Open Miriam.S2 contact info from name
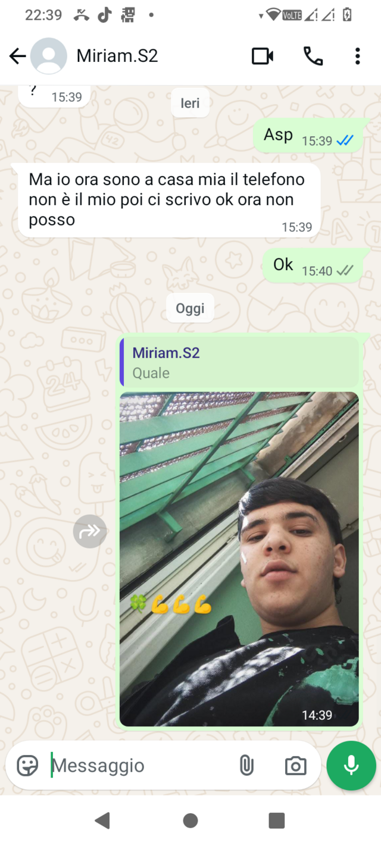The height and width of the screenshot is (846, 381). pos(117,57)
